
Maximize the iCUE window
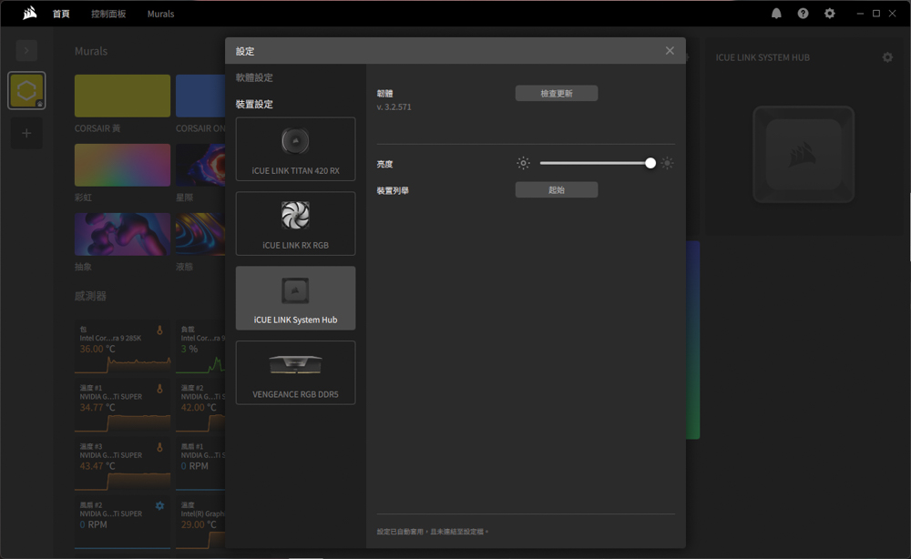click(x=876, y=14)
